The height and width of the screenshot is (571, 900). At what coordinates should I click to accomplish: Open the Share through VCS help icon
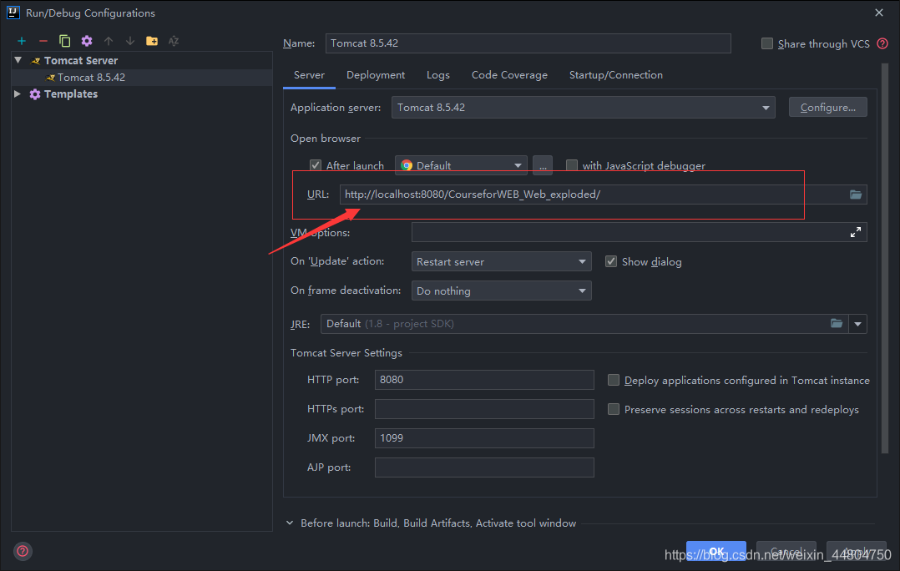[882, 43]
